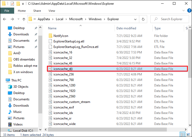The height and width of the screenshot is (137, 192).
Task: Click the file list vertical scroll down arrow
Action: [x=190, y=125]
